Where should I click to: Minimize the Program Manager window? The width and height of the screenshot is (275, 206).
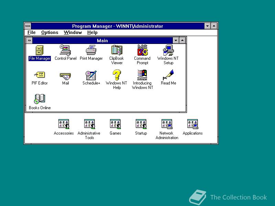[208, 26]
